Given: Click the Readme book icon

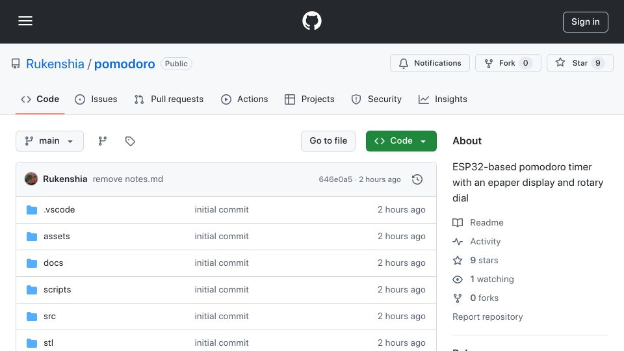Looking at the screenshot, I should coord(458,222).
